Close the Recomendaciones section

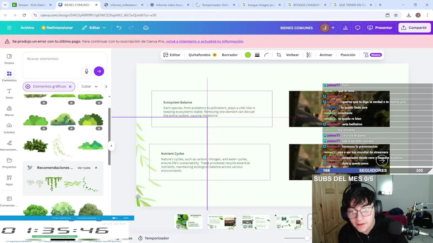[96, 168]
